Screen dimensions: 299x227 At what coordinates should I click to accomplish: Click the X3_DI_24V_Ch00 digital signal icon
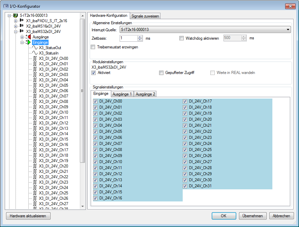[x=35, y=59]
